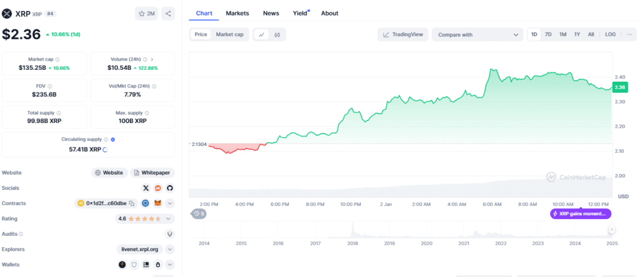The image size is (640, 277).
Task: Click the 0x1d2f...c60dbe contract chip
Action: tap(106, 203)
